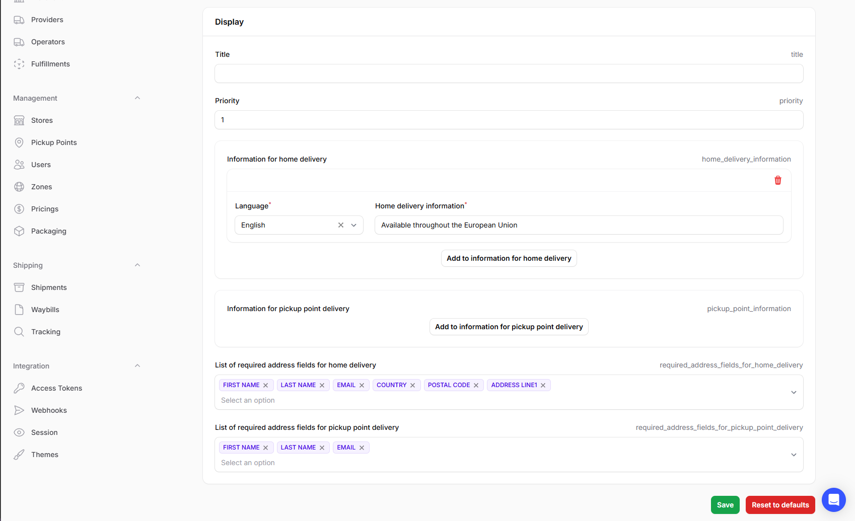This screenshot has width=855, height=521.
Task: Click the Pickup Points pin icon
Action: [19, 142]
